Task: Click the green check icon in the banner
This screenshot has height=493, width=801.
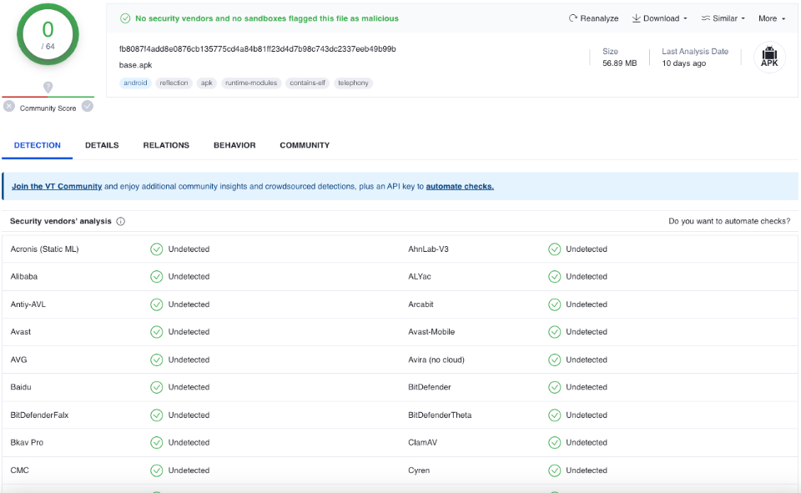Action: [125, 18]
